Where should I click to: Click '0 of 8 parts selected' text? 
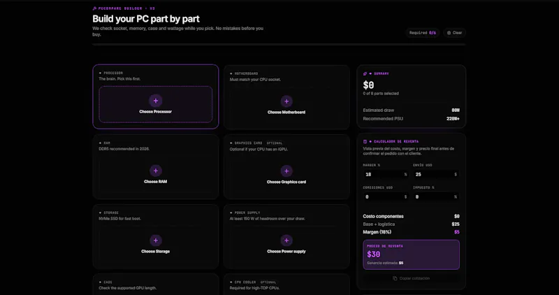point(381,94)
